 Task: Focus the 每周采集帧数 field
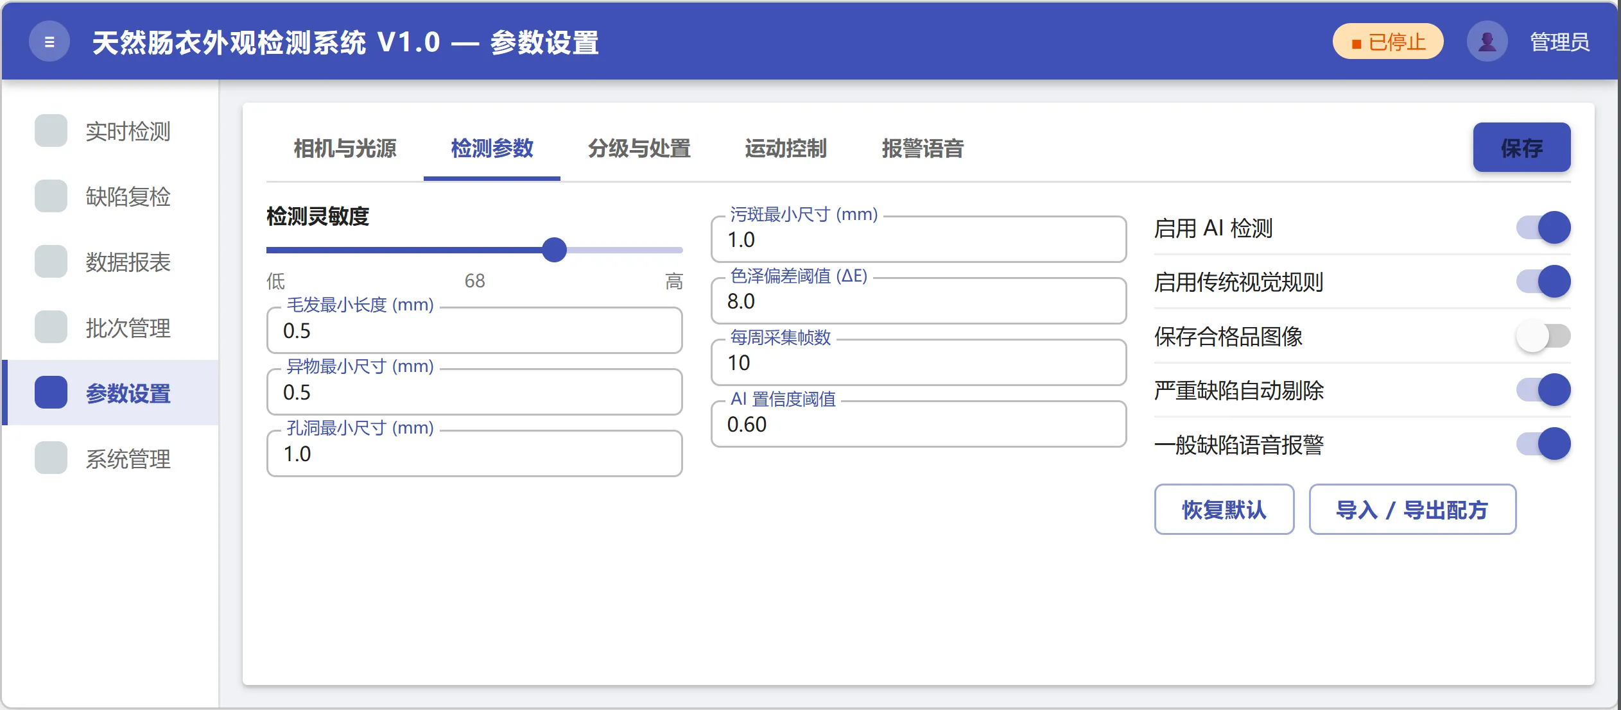click(919, 362)
